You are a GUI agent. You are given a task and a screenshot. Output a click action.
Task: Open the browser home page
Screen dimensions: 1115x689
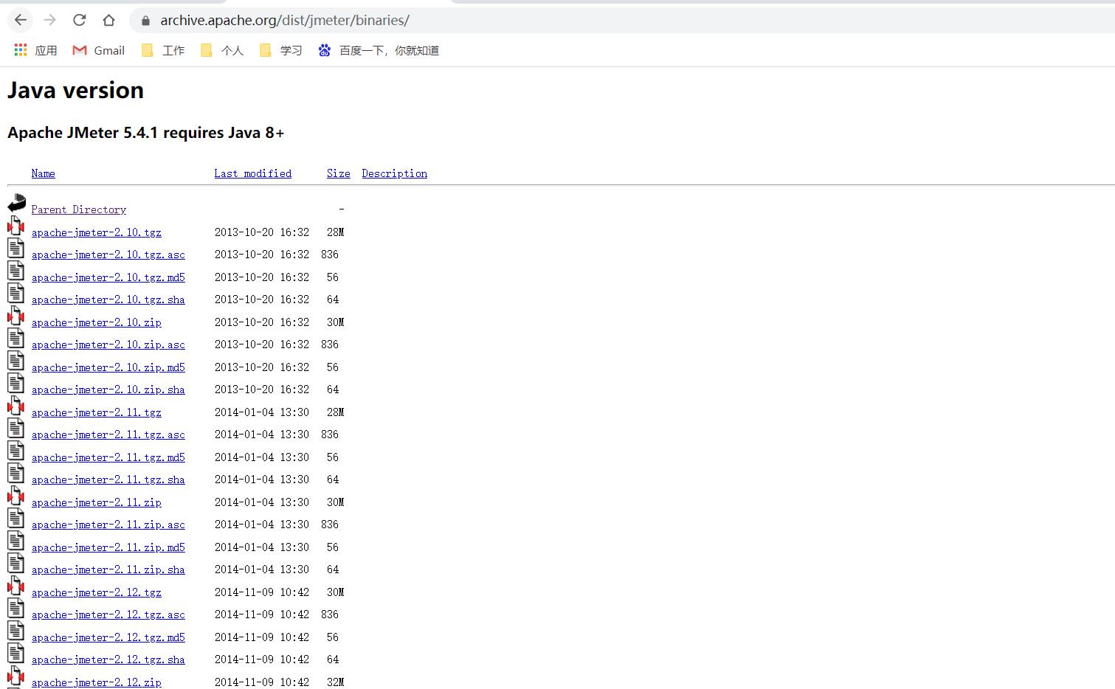pyautogui.click(x=108, y=21)
